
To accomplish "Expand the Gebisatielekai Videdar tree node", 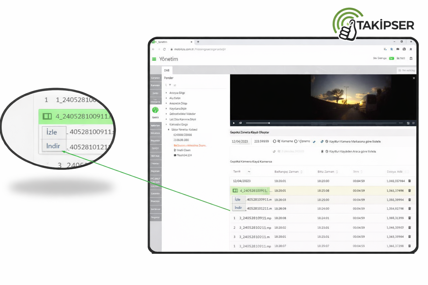I will point(166,114).
